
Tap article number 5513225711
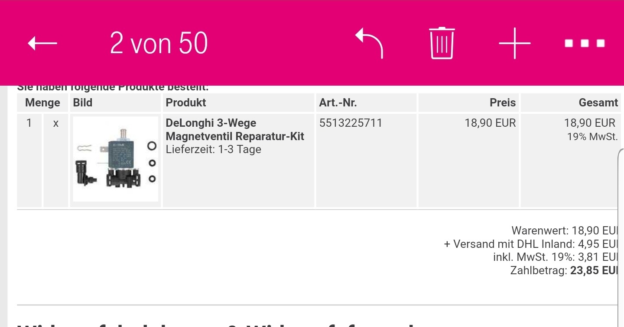pos(351,123)
